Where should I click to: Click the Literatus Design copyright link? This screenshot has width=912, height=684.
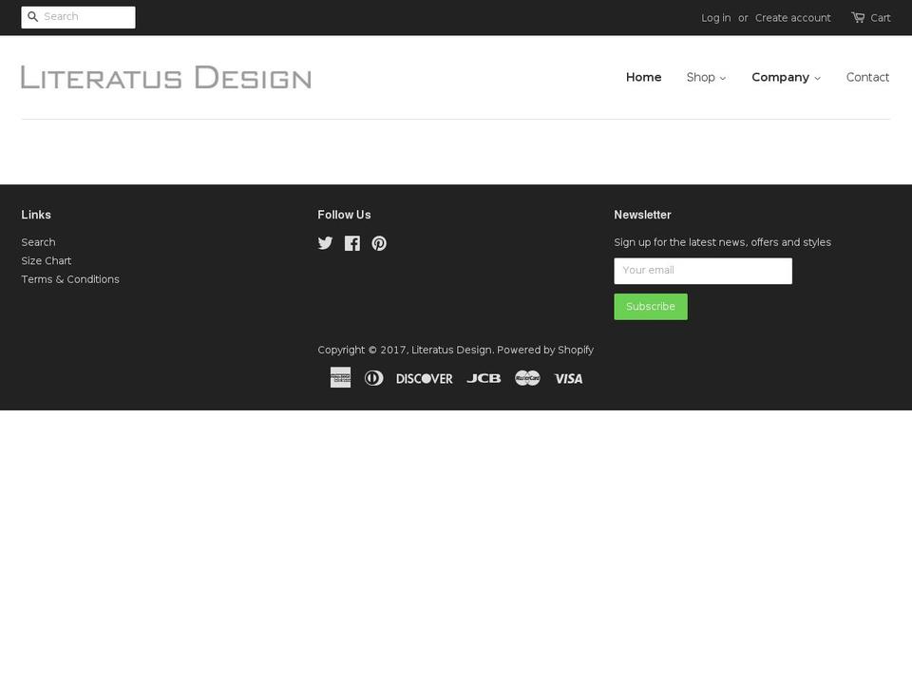point(451,351)
